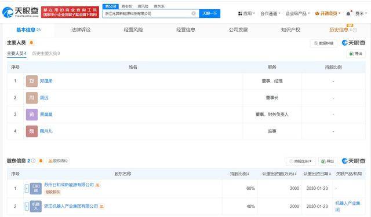Viewport: 371px width, 217px height.
Task: Click into the company search input field
Action: (147, 13)
